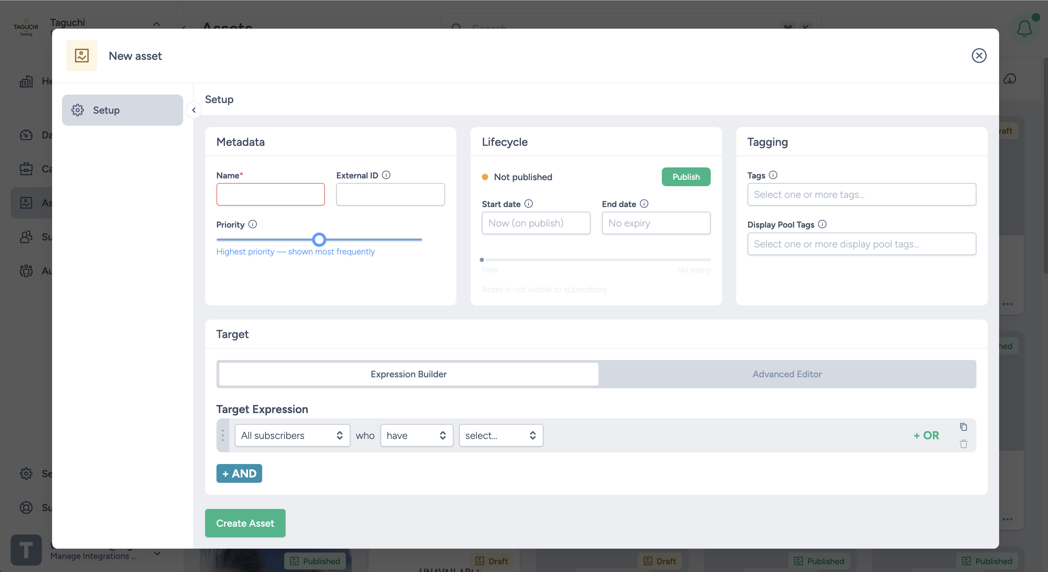The height and width of the screenshot is (572, 1048).
Task: Click the New asset dialog title
Action: pos(135,56)
